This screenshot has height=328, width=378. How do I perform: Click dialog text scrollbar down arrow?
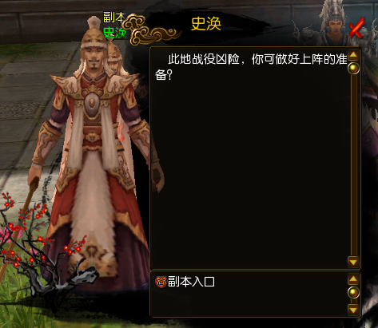[x=353, y=262]
